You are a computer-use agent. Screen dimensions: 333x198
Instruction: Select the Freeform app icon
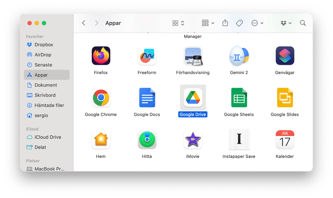pos(147,56)
